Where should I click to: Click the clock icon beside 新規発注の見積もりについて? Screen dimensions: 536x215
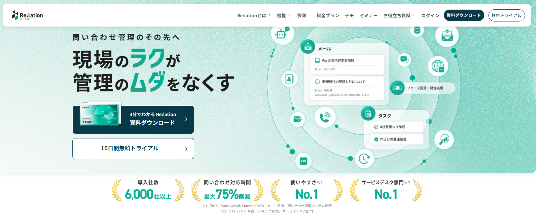(x=317, y=82)
